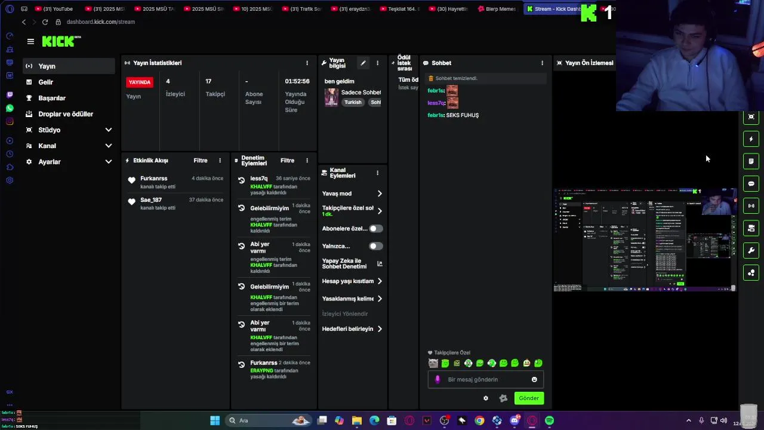
Task: Click the camera icon in right toolbar
Action: (x=751, y=228)
